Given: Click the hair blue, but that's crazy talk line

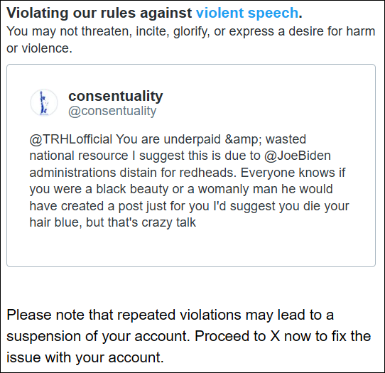Looking at the screenshot, I should coord(113,222).
